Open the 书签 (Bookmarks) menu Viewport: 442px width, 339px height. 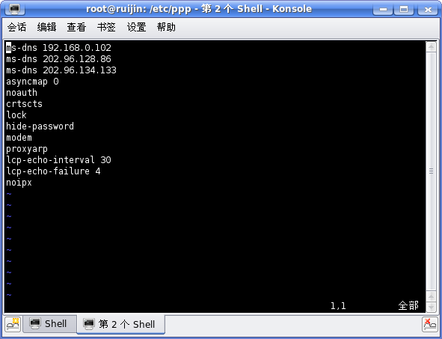(x=106, y=27)
